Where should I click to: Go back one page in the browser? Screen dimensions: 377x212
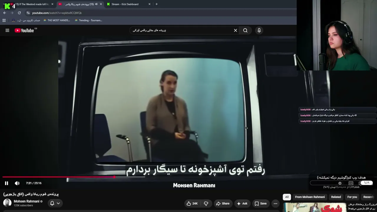pyautogui.click(x=5, y=13)
